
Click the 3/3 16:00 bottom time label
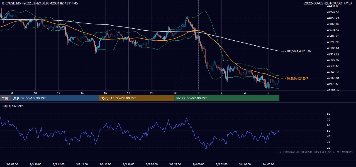[x=105, y=164]
